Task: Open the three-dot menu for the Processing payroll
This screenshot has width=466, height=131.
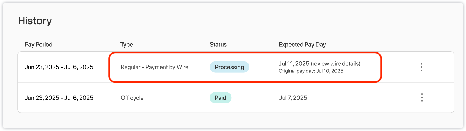Action: pyautogui.click(x=422, y=67)
